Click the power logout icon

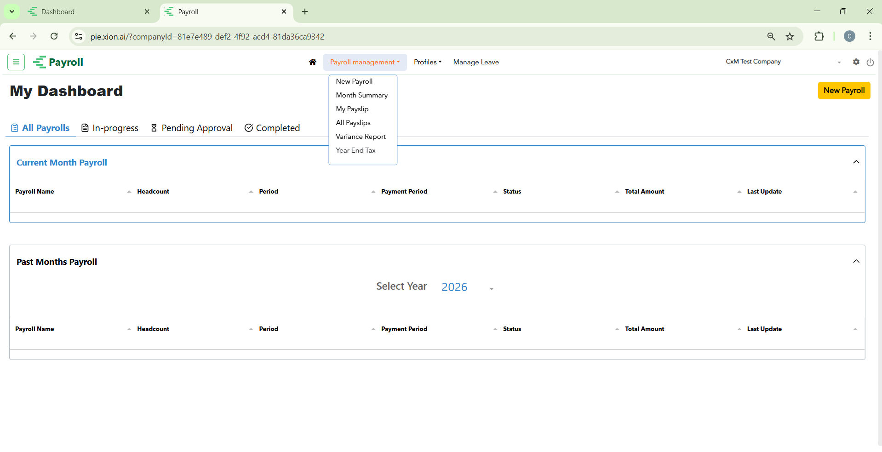click(870, 62)
